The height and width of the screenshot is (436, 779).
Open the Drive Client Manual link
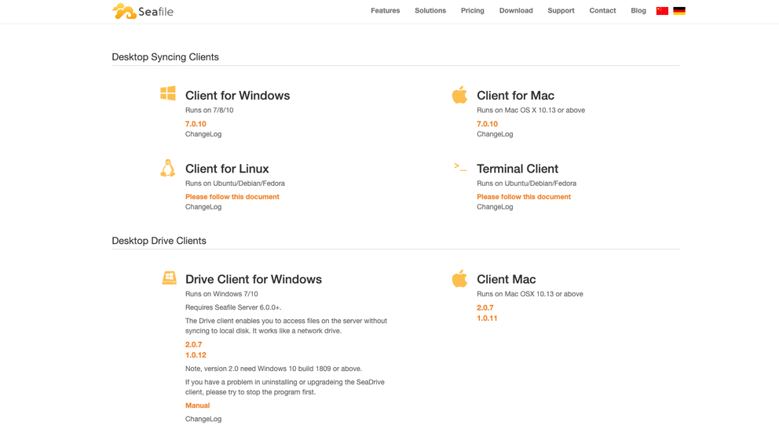click(x=197, y=405)
